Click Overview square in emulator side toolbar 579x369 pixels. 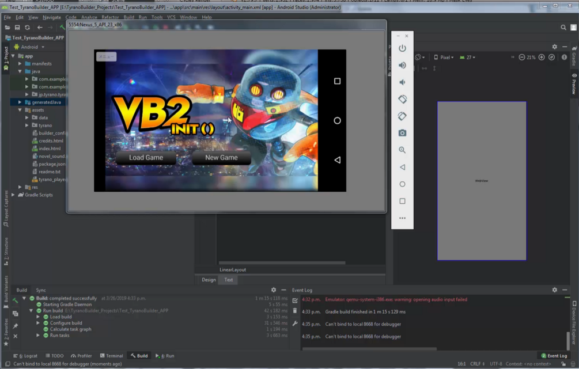402,201
